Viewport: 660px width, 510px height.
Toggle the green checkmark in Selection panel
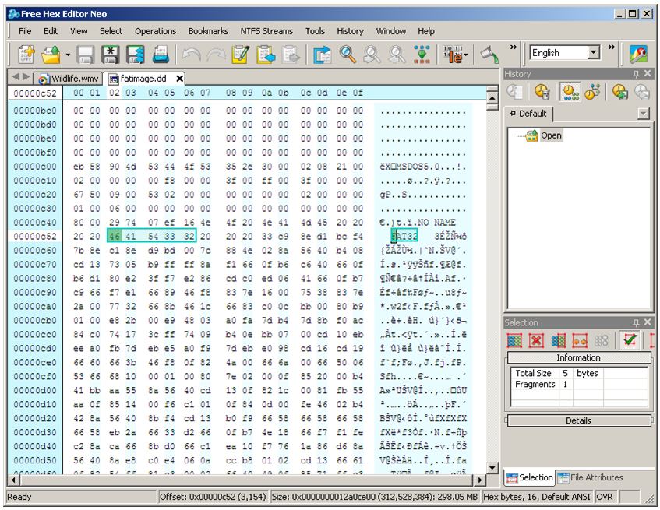[x=629, y=340]
